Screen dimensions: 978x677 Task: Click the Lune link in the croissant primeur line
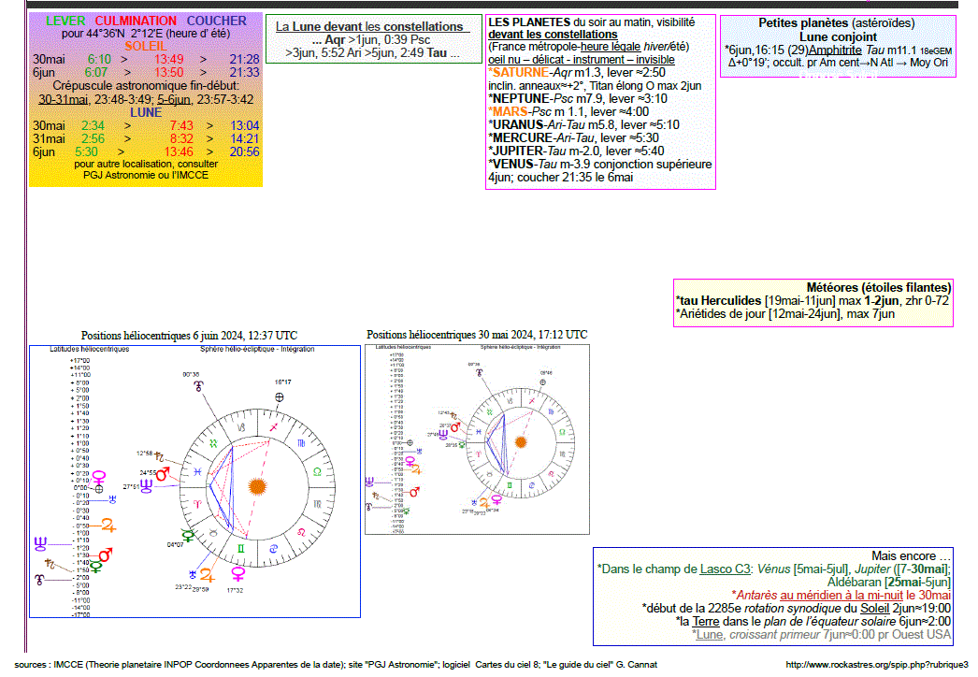tap(709, 635)
